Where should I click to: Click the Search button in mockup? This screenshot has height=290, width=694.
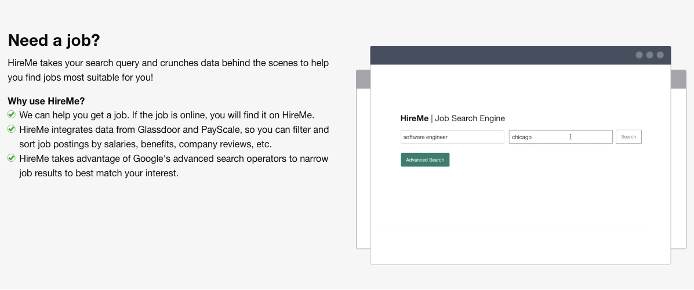[x=628, y=137]
